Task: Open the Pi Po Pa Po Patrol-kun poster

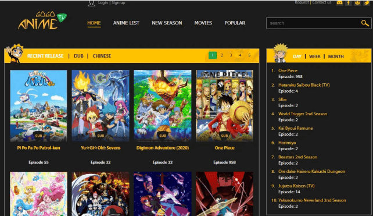Action: 38,106
